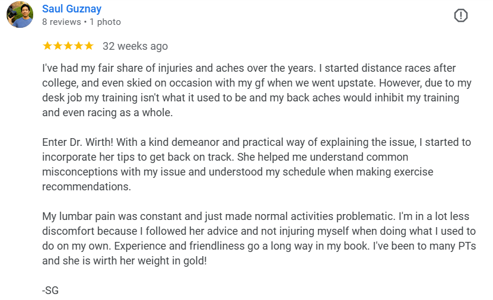Click the fourth yellow rating star
Image resolution: width=493 pixels, height=300 pixels.
pyautogui.click(x=78, y=46)
